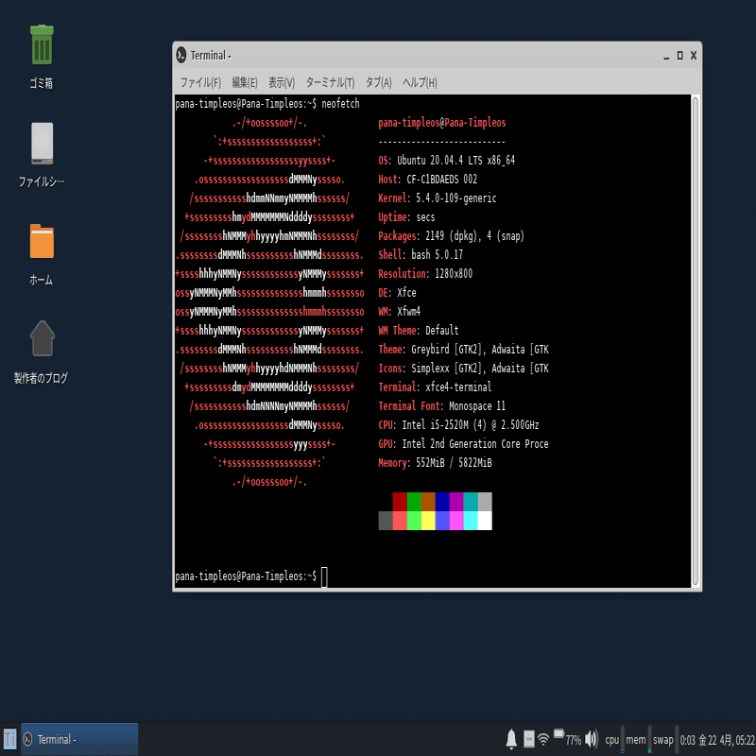Click the 'Xfce' DE value
756x756 pixels.
coord(406,293)
